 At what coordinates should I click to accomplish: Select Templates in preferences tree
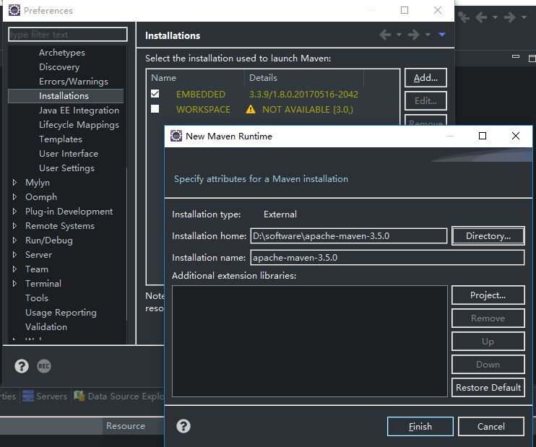pyautogui.click(x=61, y=139)
